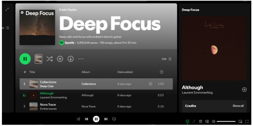Download the Deep Focus playlist
253x126 pixels.
[70, 59]
